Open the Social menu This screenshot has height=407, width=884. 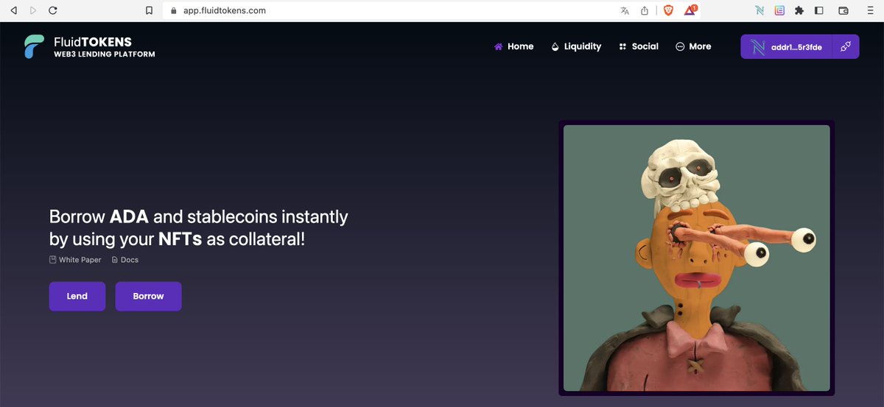[639, 46]
